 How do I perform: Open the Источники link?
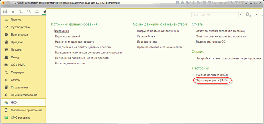[x=62, y=31]
